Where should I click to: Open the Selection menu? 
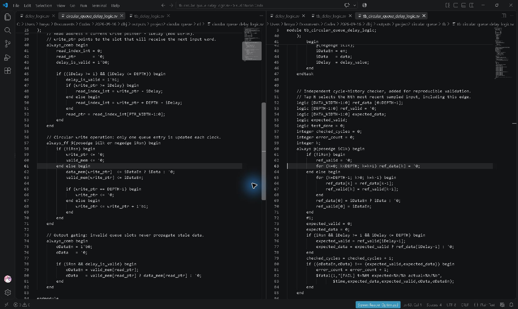pyautogui.click(x=44, y=5)
